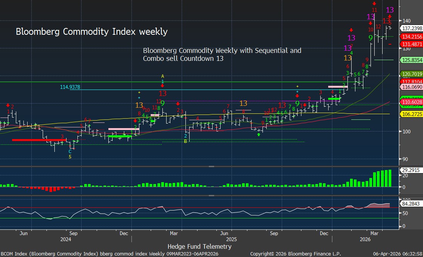Click the pink 116.0690 price tag
The height and width of the screenshot is (257, 423).
(411, 87)
